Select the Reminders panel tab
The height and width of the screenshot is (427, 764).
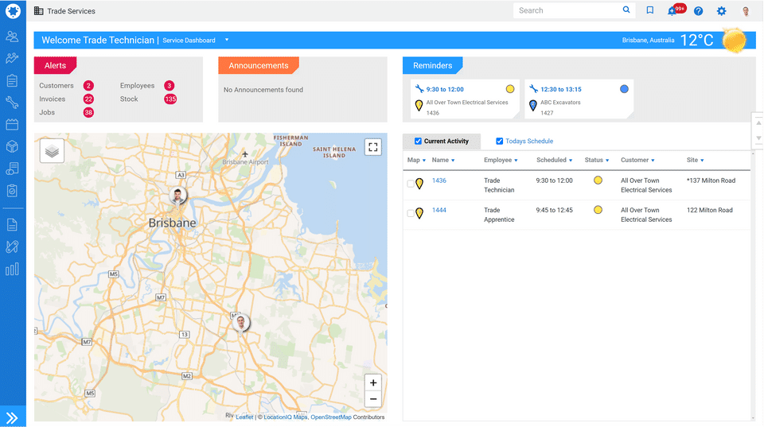433,65
